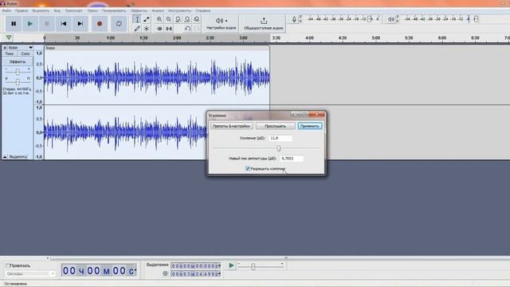The image size is (510, 287).
Task: Mute the Robin track (Тихо)
Action: click(10, 53)
